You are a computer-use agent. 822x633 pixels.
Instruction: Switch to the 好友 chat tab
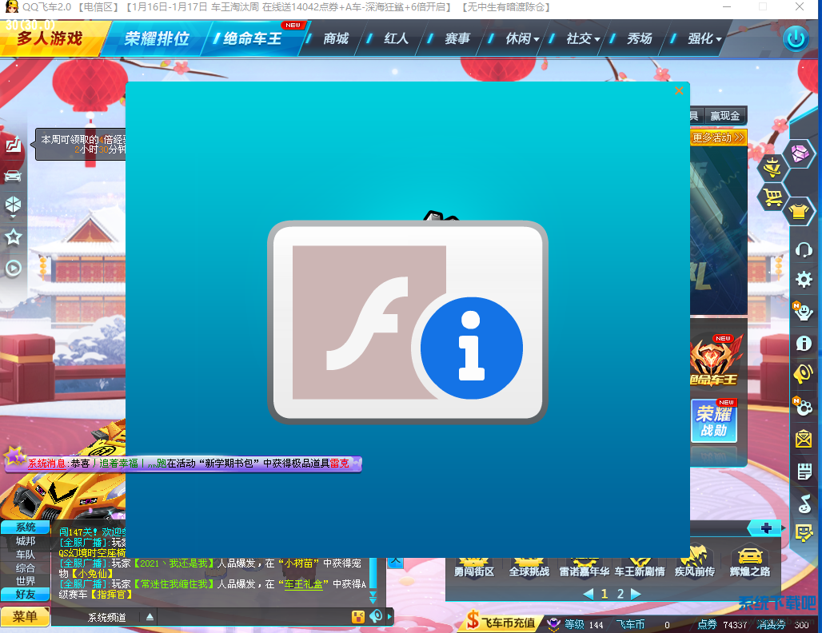[x=25, y=594]
